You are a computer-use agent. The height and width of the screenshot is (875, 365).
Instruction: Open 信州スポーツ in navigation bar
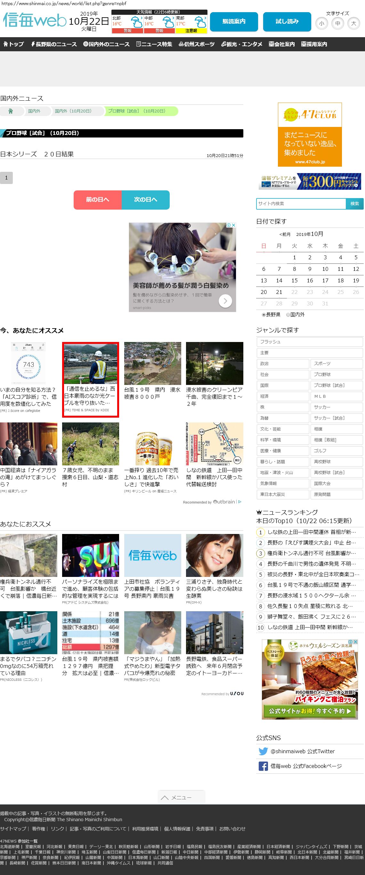[196, 44]
